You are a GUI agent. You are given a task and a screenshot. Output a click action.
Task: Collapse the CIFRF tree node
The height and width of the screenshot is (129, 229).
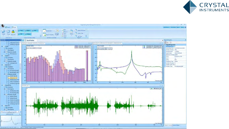tap(2, 46)
